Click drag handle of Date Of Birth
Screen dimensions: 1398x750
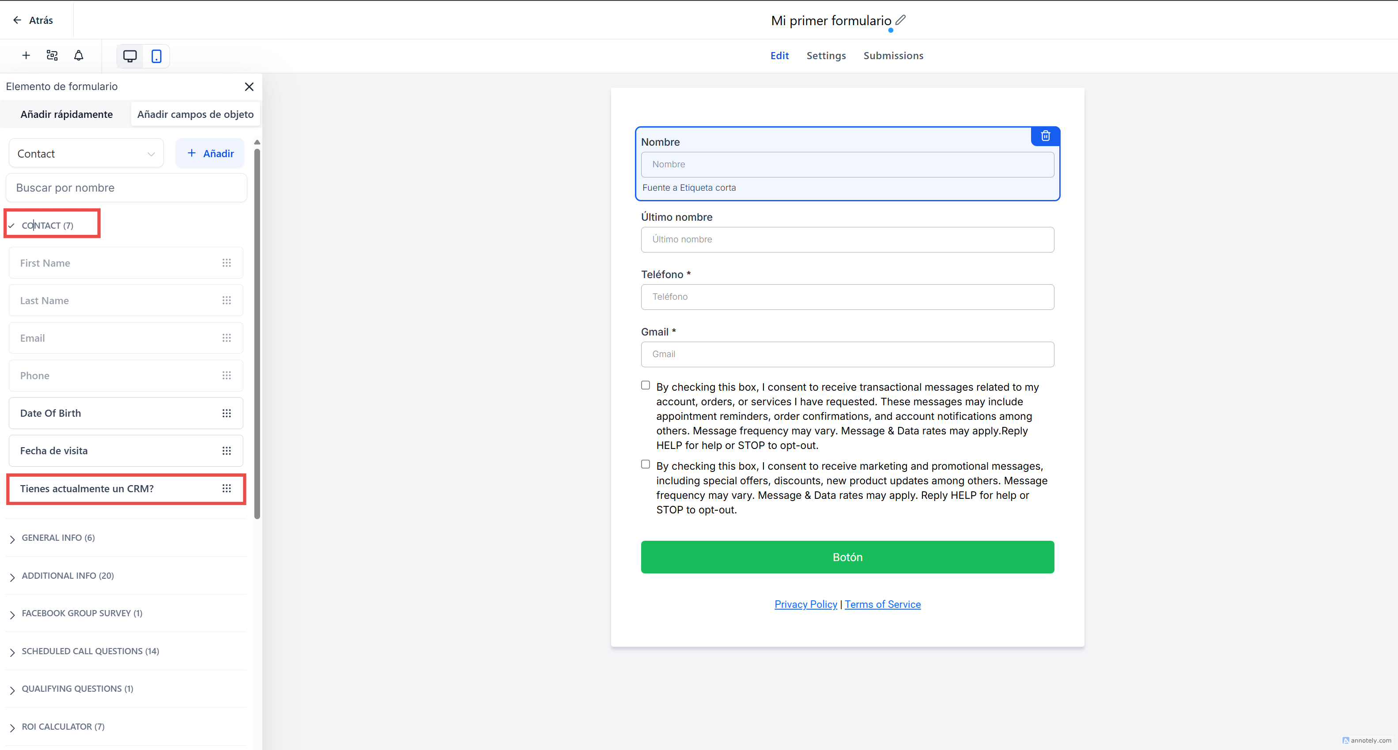coord(227,413)
